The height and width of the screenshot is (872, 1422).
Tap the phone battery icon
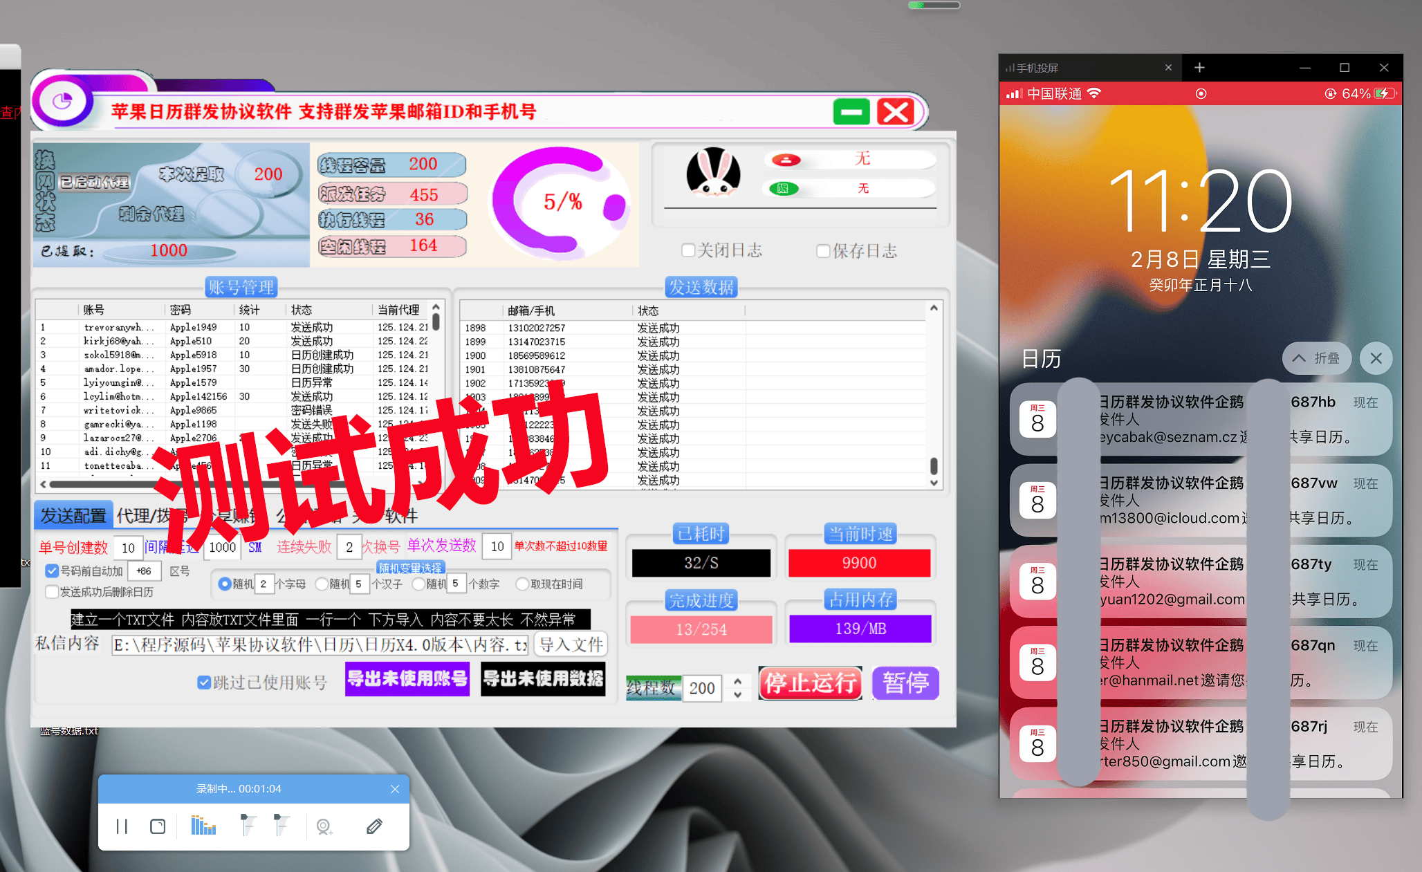point(1385,93)
